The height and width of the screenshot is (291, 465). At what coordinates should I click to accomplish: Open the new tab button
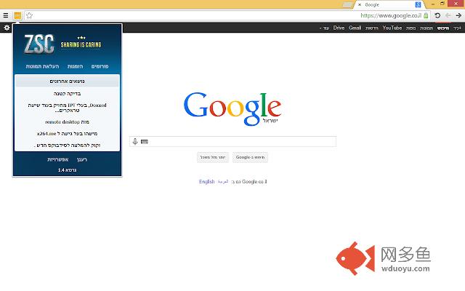click(x=347, y=4)
